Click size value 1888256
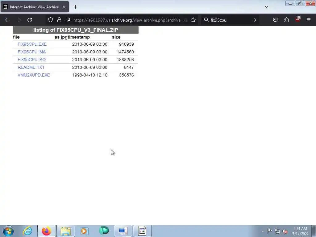This screenshot has height=237, width=316. (x=125, y=60)
